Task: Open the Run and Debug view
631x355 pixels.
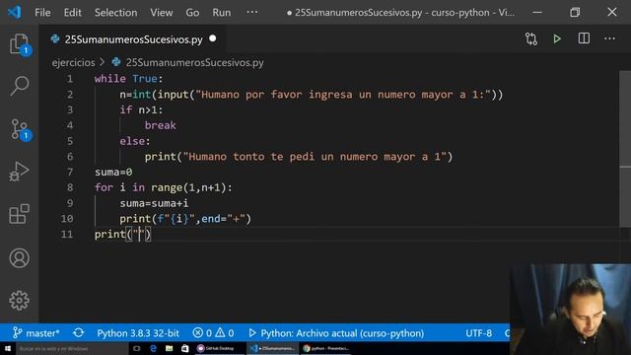Action: point(19,172)
